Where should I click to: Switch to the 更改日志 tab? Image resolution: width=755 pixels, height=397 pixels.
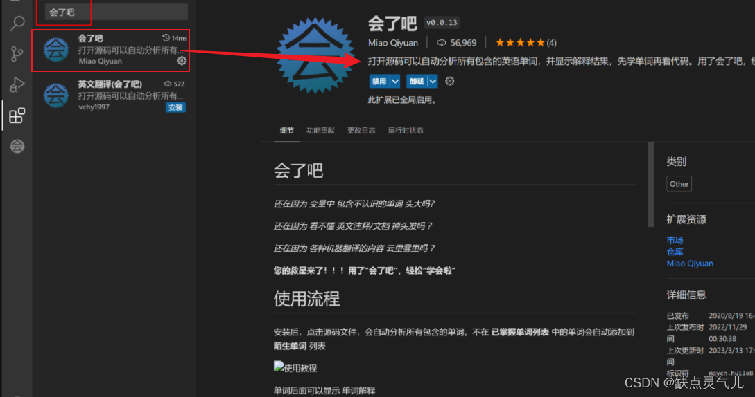tap(361, 130)
